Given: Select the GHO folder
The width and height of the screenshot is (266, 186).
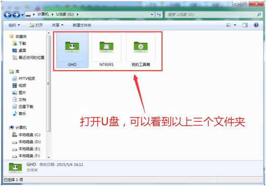Looking at the screenshot, I should (x=72, y=50).
